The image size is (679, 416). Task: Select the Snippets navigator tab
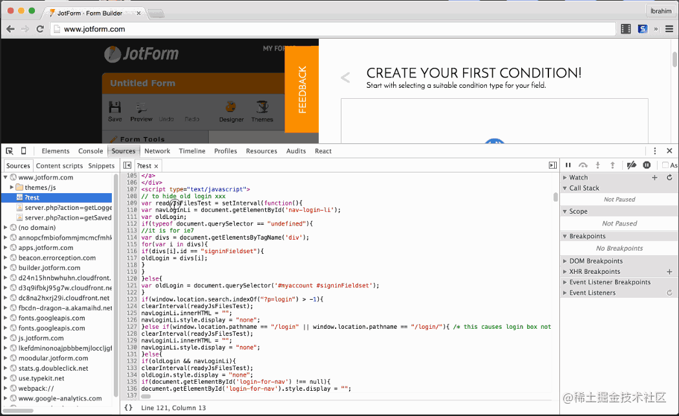click(102, 165)
